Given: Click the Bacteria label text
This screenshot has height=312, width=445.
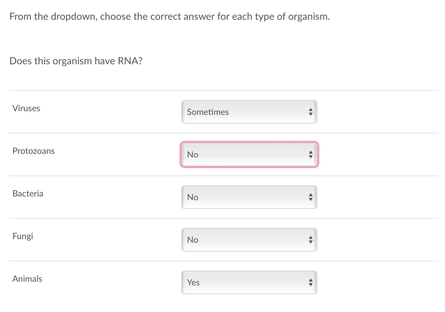Looking at the screenshot, I should point(28,193).
